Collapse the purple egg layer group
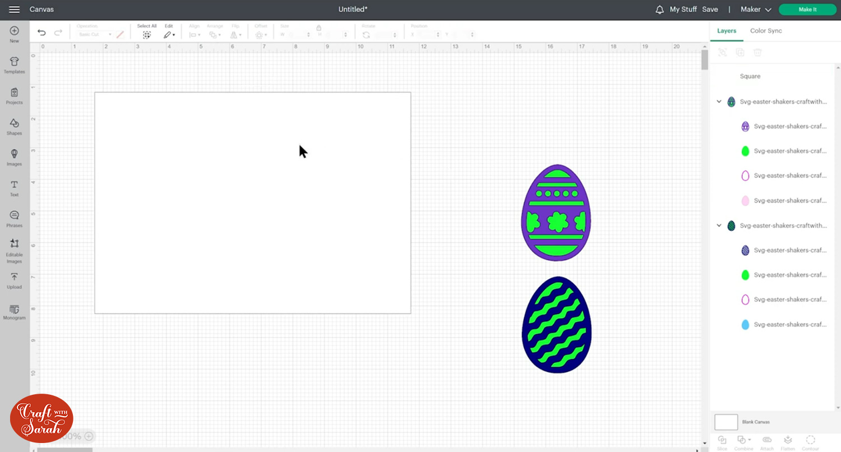The width and height of the screenshot is (841, 452). pyautogui.click(x=719, y=102)
